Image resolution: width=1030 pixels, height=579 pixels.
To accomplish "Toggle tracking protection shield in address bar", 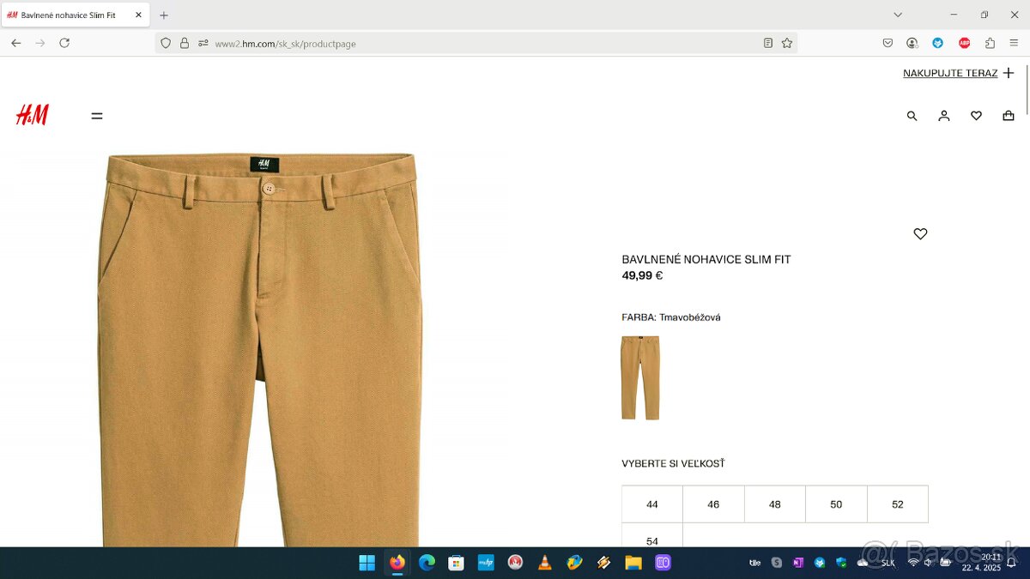I will point(165,43).
